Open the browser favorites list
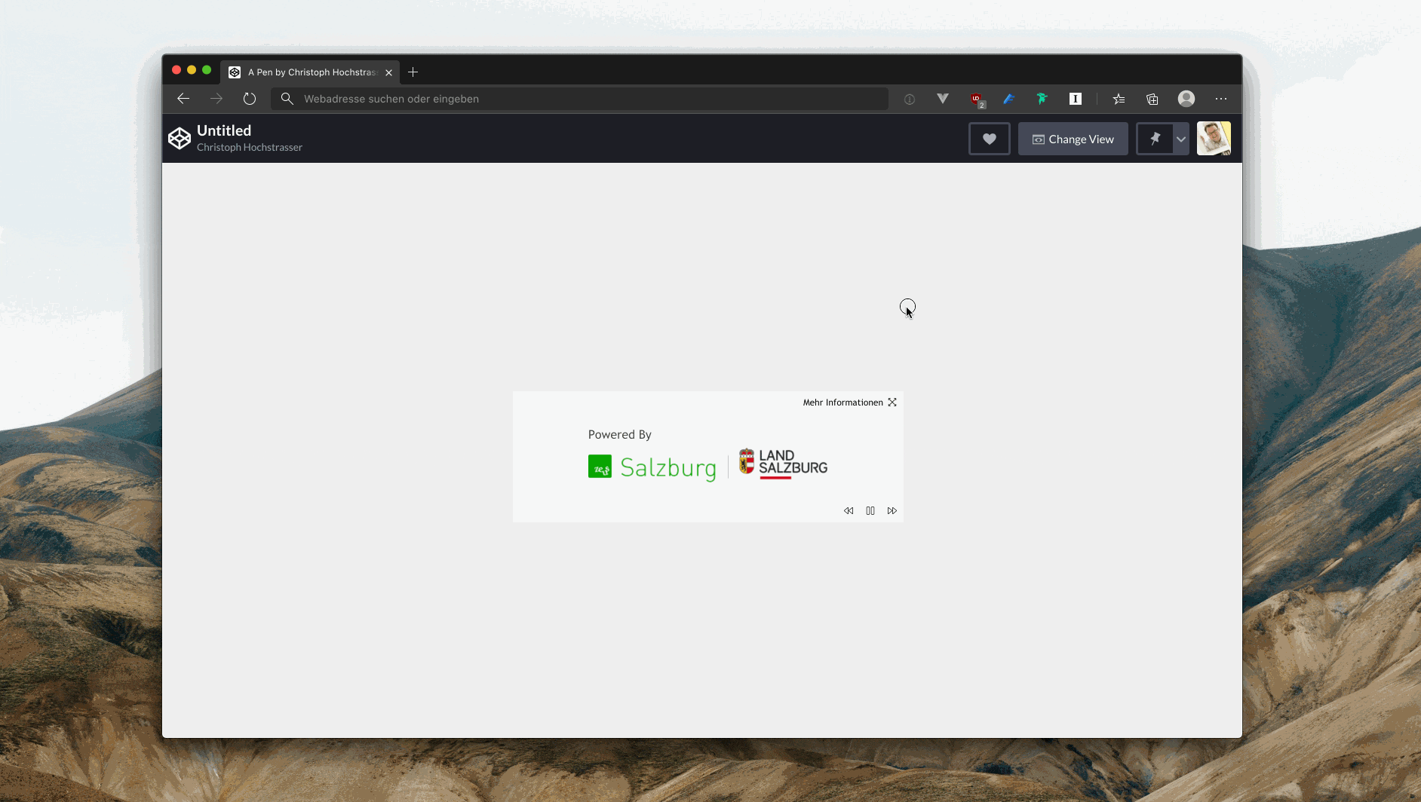The image size is (1421, 802). [1119, 99]
